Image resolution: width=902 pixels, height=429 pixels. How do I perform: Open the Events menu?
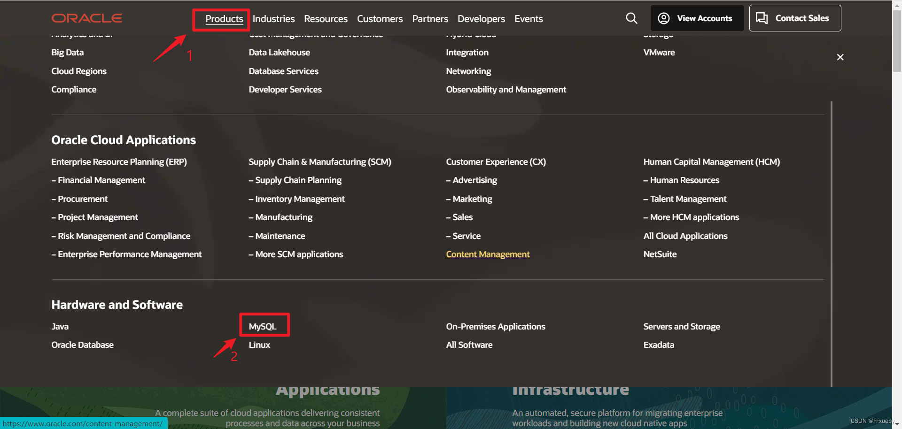click(529, 19)
